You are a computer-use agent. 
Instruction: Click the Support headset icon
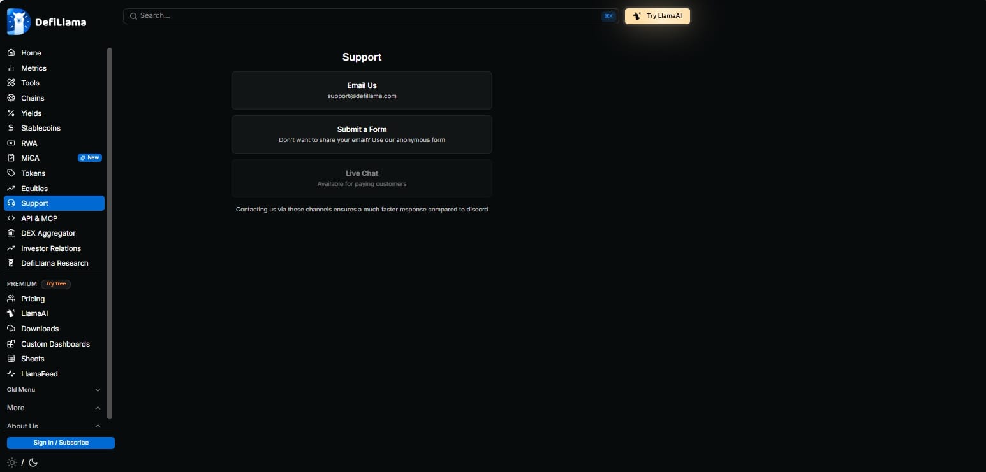(11, 203)
